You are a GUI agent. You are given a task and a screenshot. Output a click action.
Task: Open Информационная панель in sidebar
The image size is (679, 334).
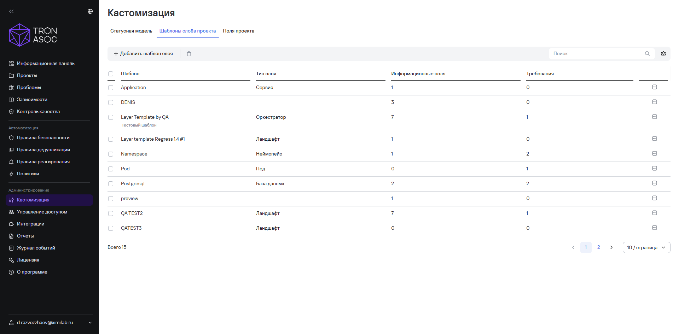click(x=49, y=64)
